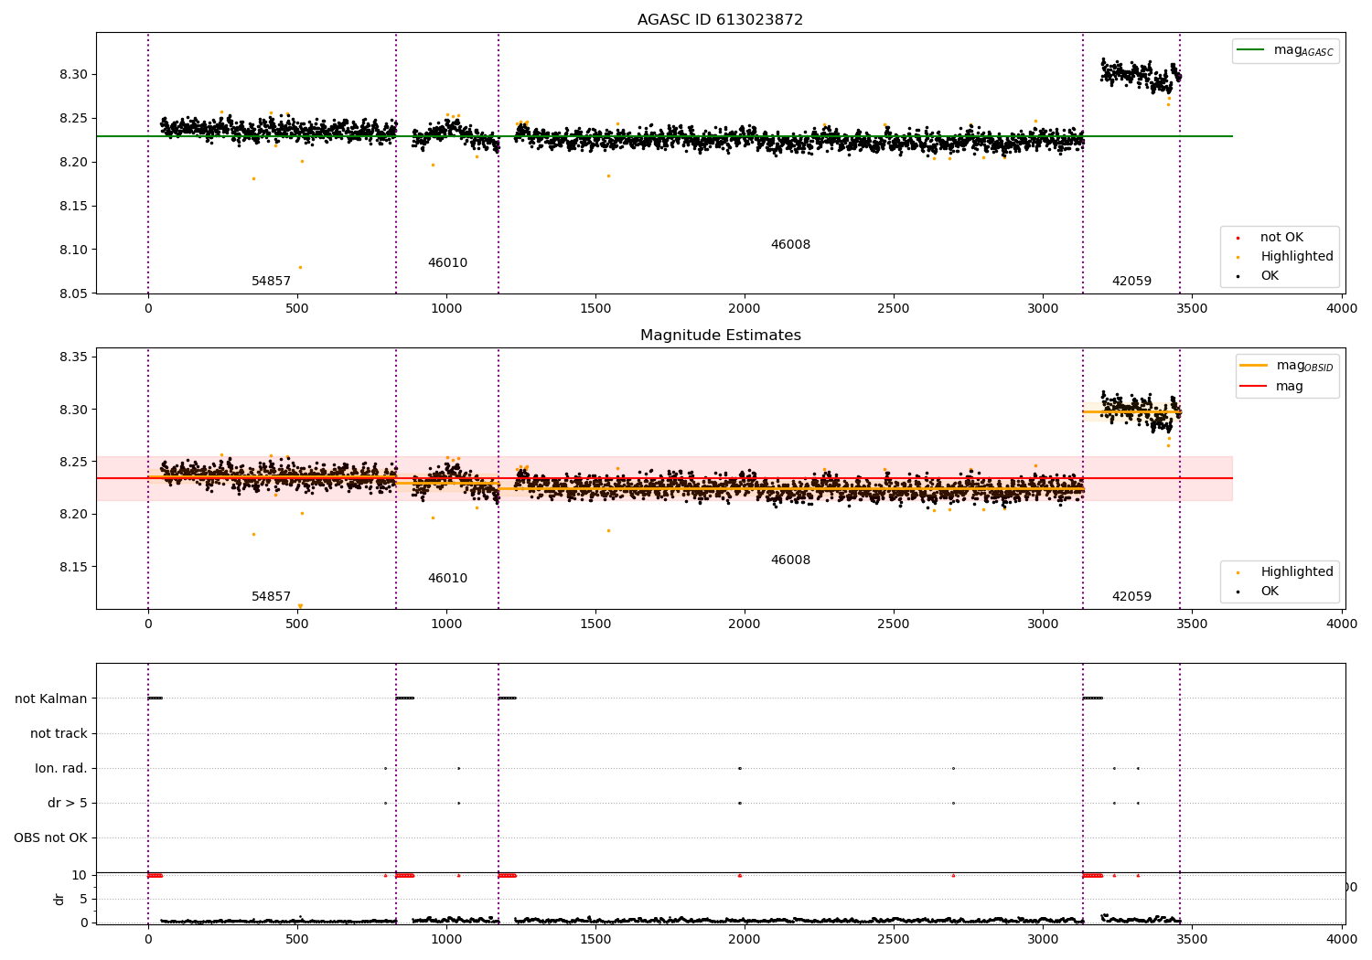This screenshot has height=960, width=1372.
Task: Click the red 'mag' legend line sample
Action: [x=1253, y=387]
